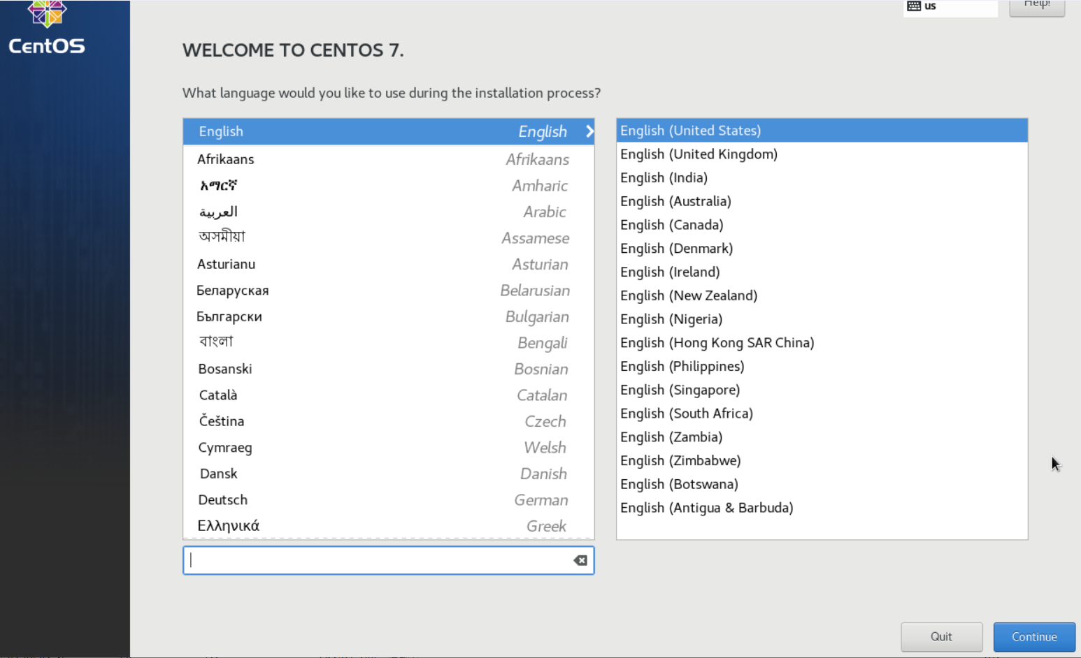Select the Amharic language row
The image size is (1081, 658).
389,186
